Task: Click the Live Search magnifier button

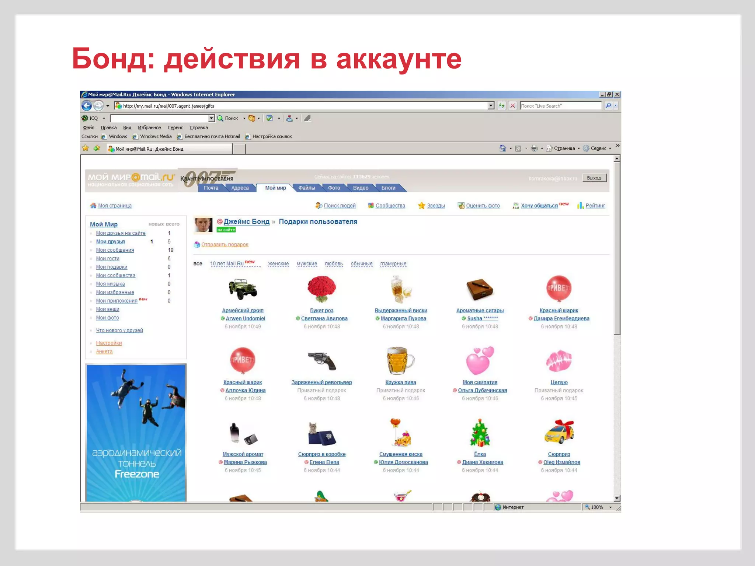Action: click(608, 106)
